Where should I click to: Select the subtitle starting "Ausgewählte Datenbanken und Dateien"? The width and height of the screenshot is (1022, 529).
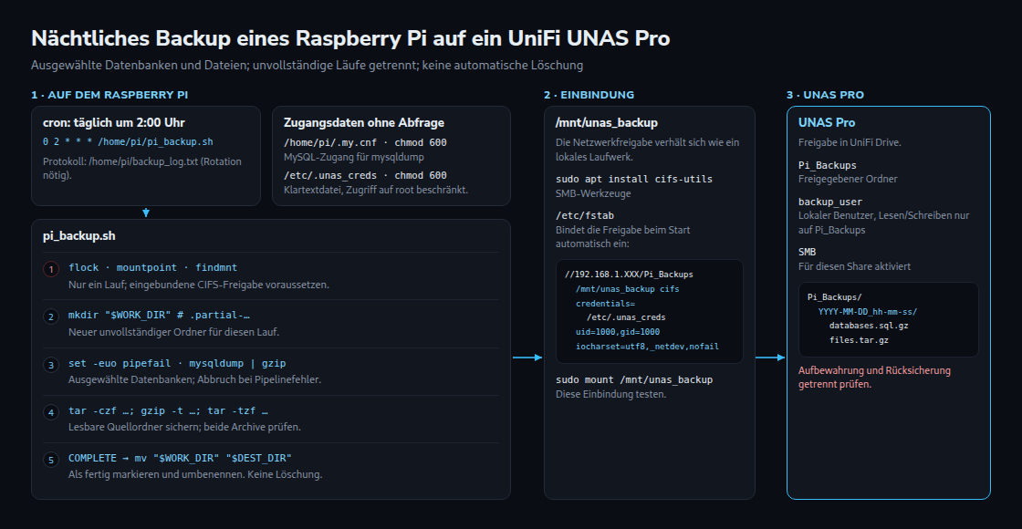pos(307,65)
